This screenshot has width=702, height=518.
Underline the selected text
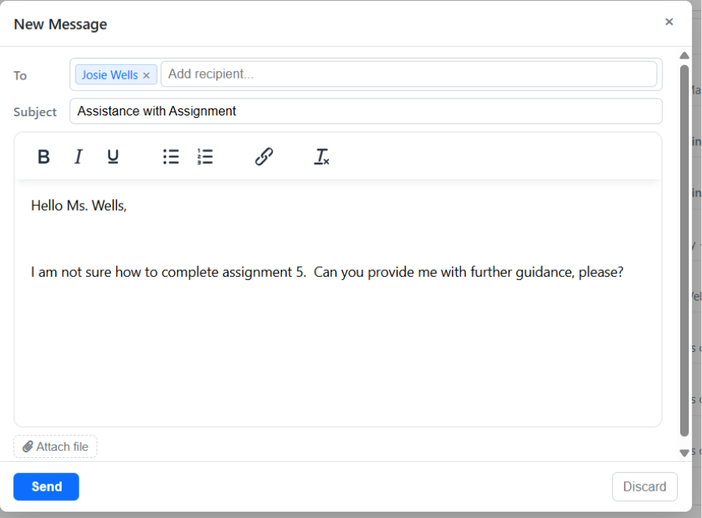click(x=113, y=157)
